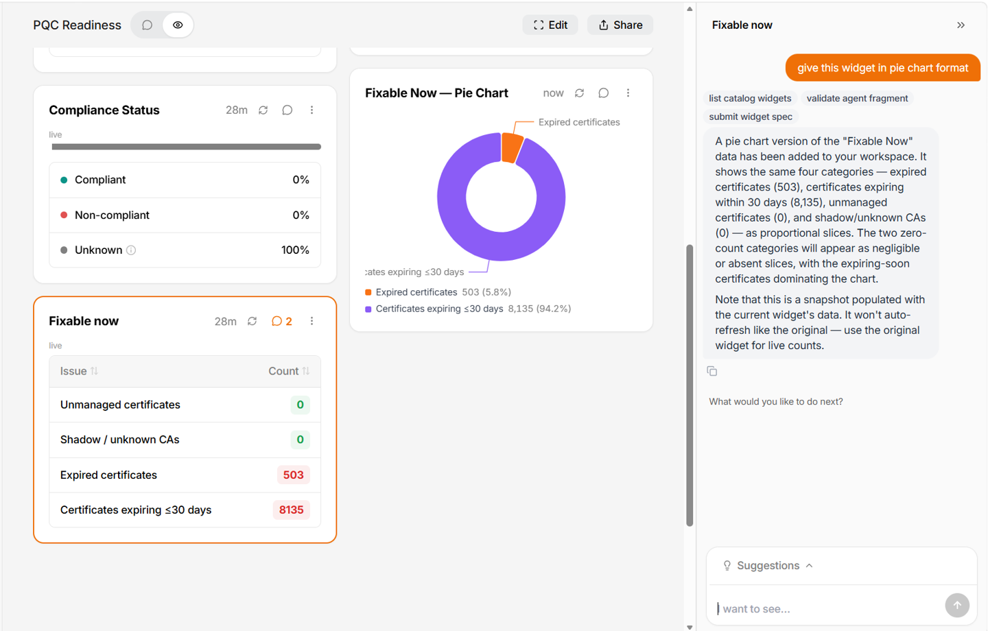Screen dimensions: 988x631
Task: Refresh the Fixable Now — Pie Chart widget
Action: (579, 93)
